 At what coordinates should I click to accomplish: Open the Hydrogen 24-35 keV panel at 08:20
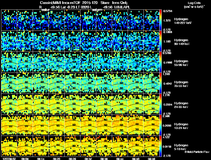click(56, 104)
